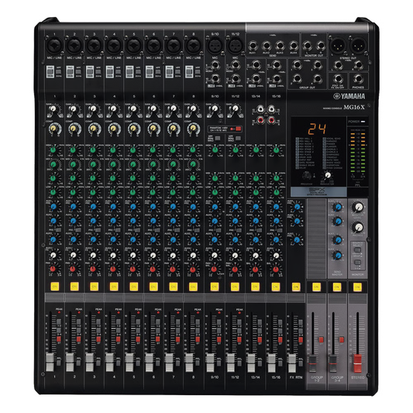Image resolution: width=413 pixels, height=413 pixels.
Task: Select the program number display showing 24
Action: coord(317,129)
